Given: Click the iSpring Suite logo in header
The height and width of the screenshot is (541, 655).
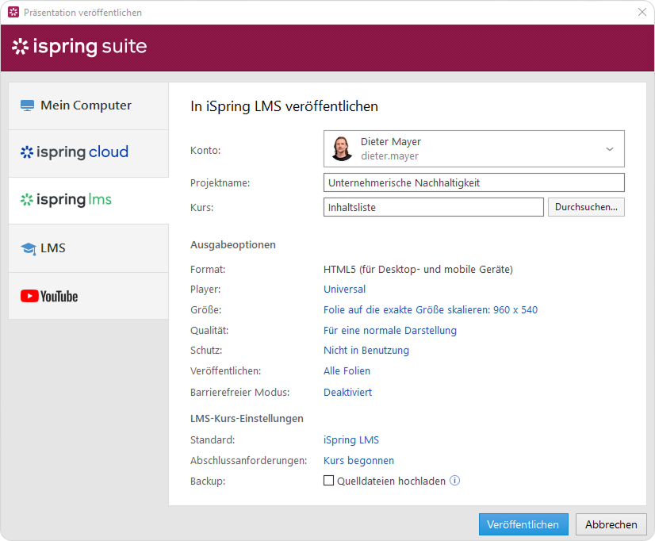Looking at the screenshot, I should tap(79, 47).
